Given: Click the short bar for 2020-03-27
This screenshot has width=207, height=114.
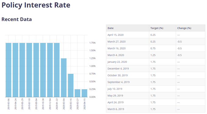Looking at the screenshot, I should (x=78, y=93).
